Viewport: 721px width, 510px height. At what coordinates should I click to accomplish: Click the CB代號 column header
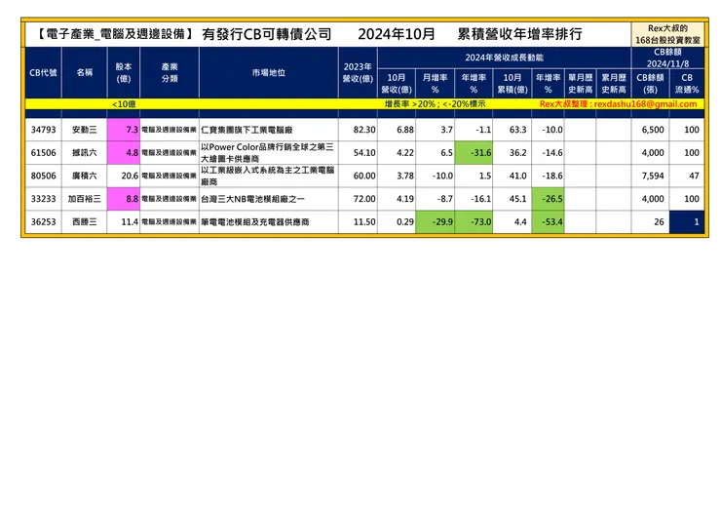coord(43,72)
